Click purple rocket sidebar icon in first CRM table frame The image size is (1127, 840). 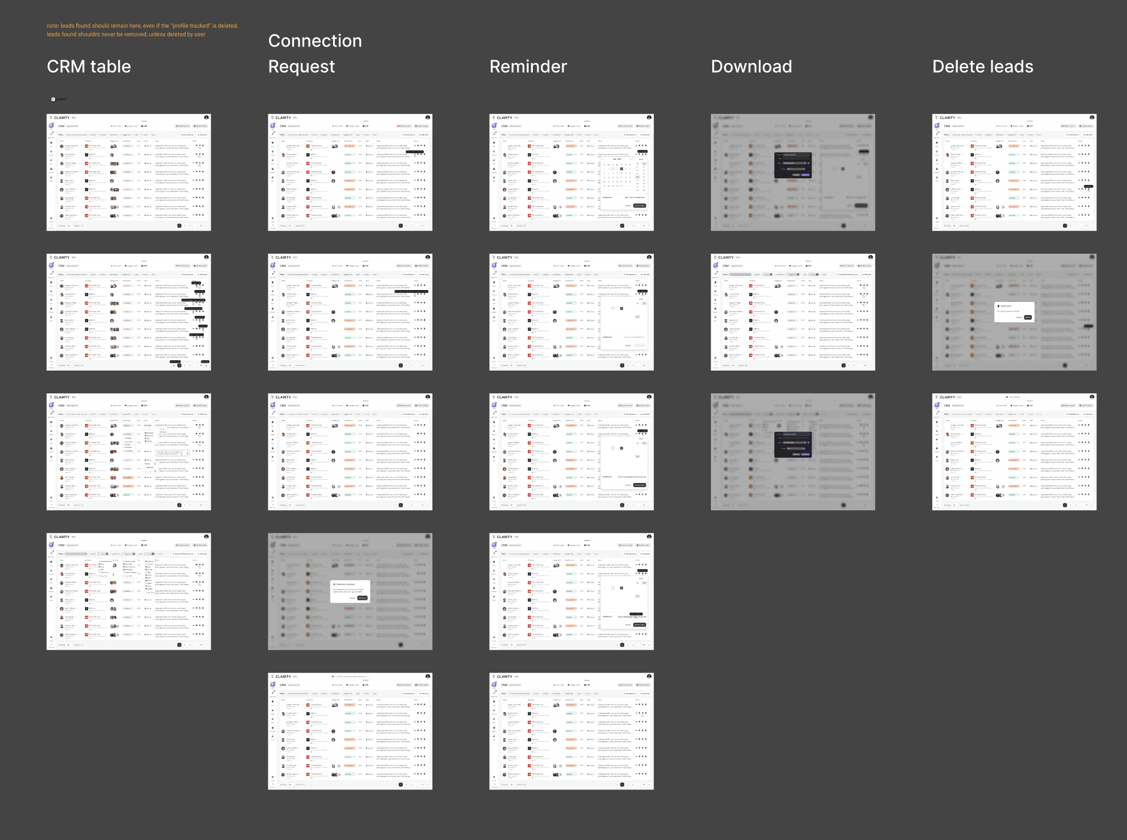51,125
